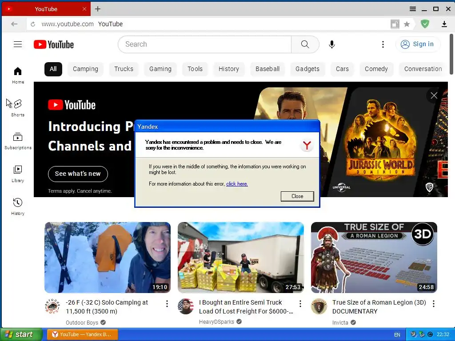Click YouTube — Yandex taskbar button
455x341 pixels.
(82, 334)
